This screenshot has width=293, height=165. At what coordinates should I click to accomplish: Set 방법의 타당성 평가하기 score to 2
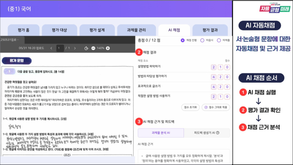221,77
